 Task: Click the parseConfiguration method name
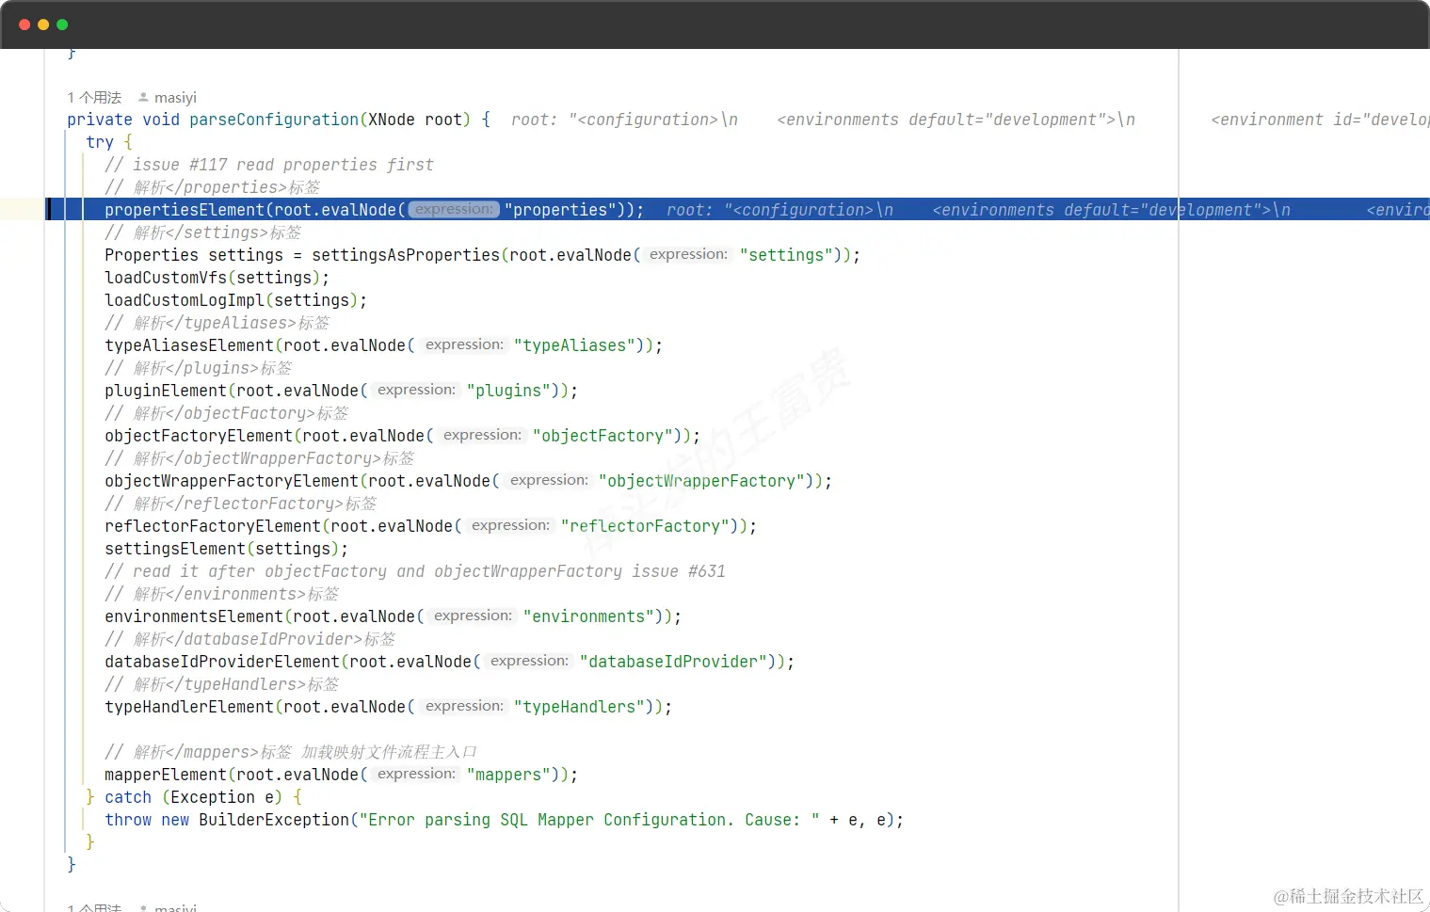tap(274, 120)
